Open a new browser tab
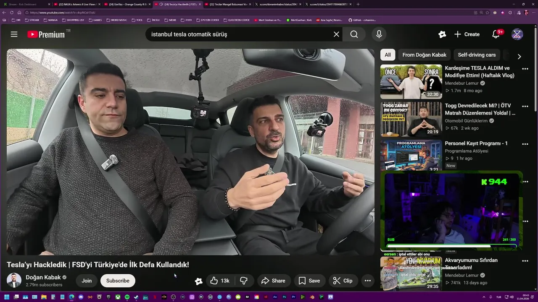This screenshot has height=302, width=538. click(x=358, y=4)
